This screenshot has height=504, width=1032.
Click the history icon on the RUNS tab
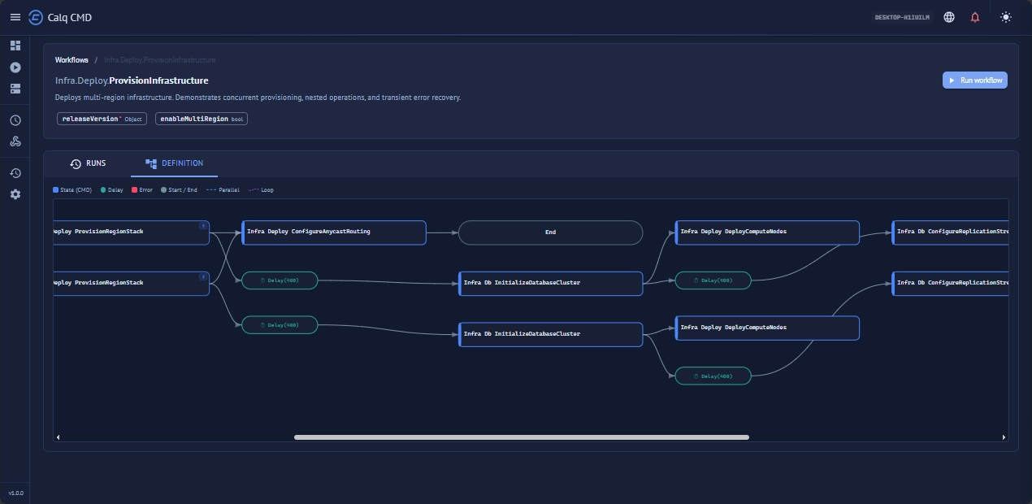[76, 163]
